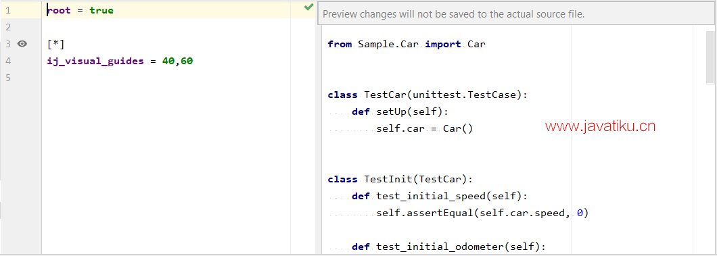Click the 'root' key on line 1
Image resolution: width=717 pixels, height=256 pixels.
click(x=59, y=10)
